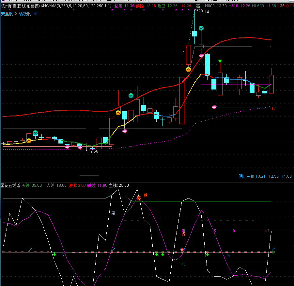
Task: Click the teal 布 label
Action: pos(184,264)
